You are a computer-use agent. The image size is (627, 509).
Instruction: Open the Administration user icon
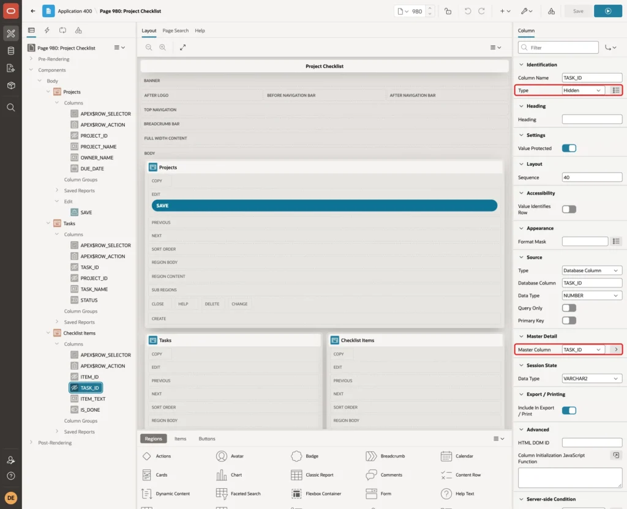tap(11, 460)
